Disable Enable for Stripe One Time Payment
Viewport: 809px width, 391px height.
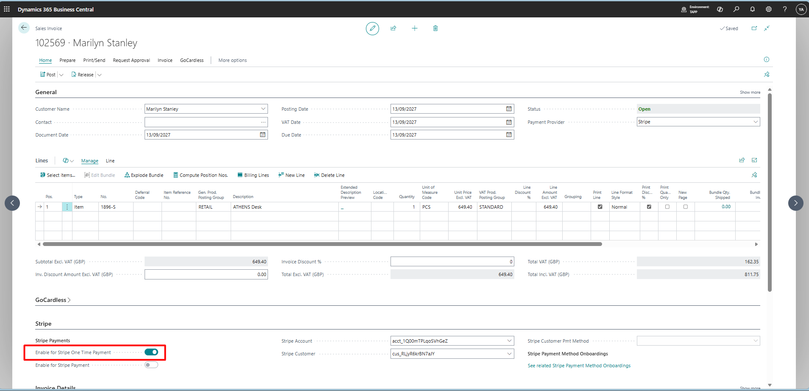(151, 352)
